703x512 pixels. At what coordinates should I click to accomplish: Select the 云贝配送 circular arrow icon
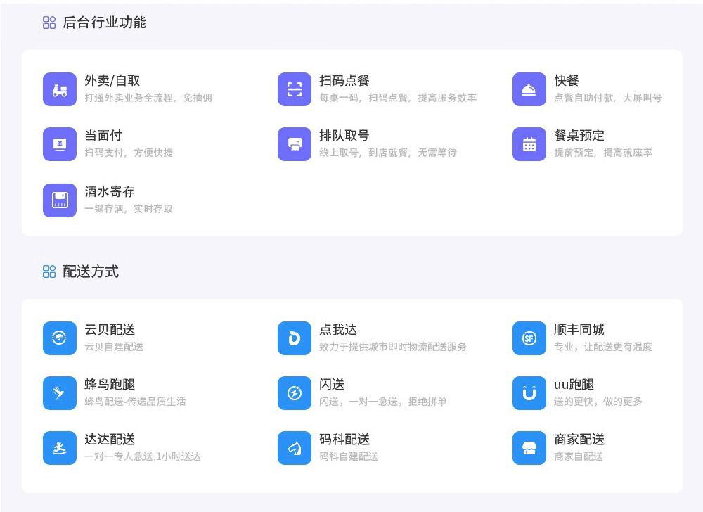click(x=60, y=338)
